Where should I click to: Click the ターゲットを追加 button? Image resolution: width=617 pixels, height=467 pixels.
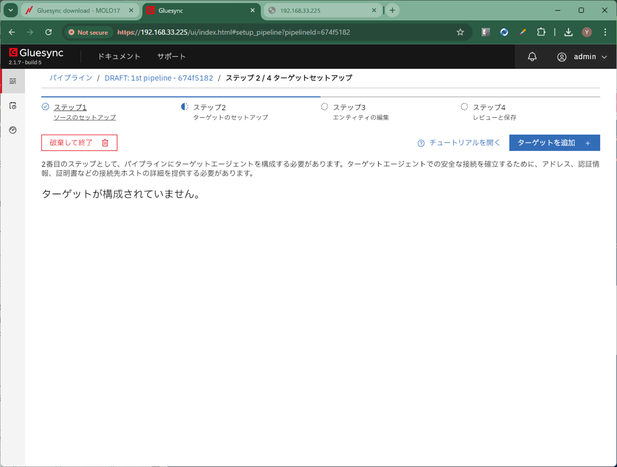(x=554, y=143)
